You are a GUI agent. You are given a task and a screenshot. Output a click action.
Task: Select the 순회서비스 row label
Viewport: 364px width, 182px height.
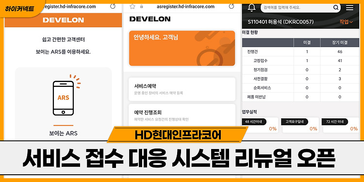[x=262, y=88]
